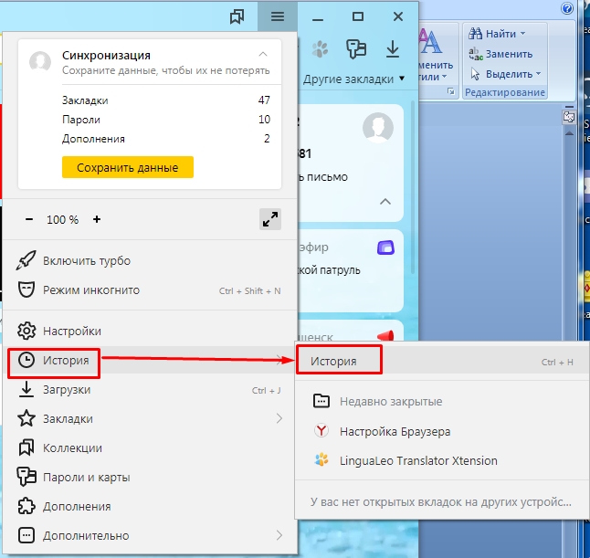
Task: Open Коллекции menu item
Action: [150, 448]
